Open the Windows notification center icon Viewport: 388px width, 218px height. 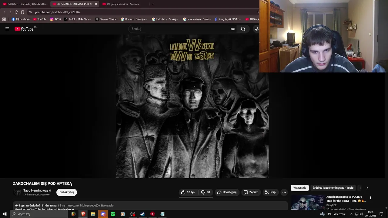tap(381, 214)
